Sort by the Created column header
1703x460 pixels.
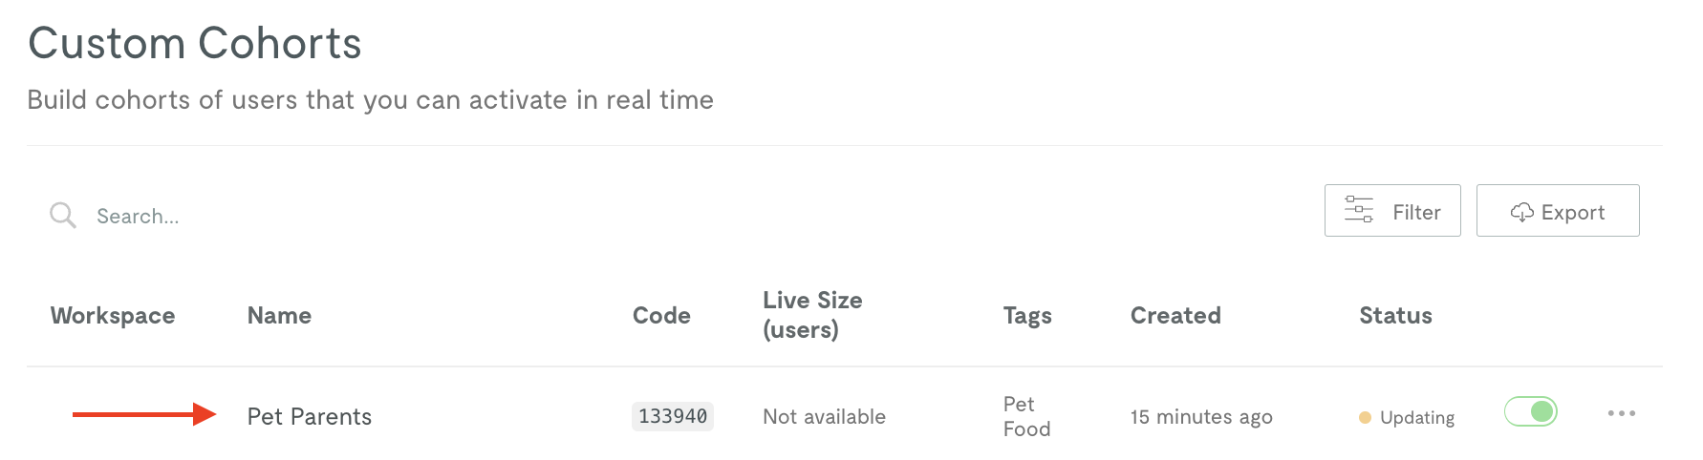[x=1175, y=316]
